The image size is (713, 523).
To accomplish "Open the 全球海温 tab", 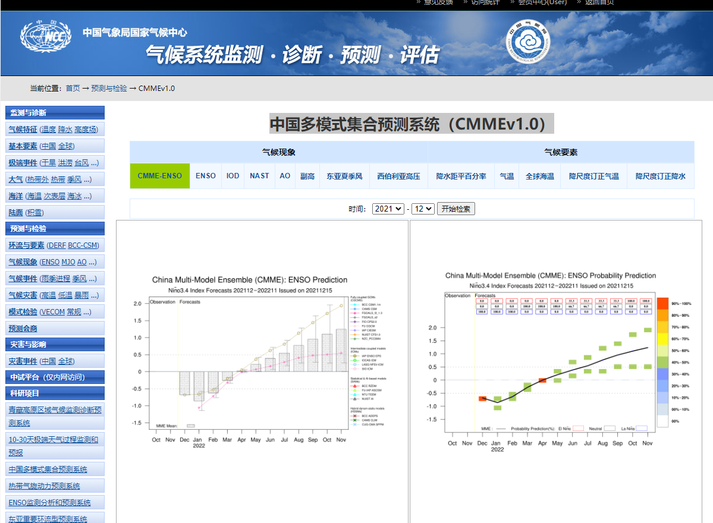I will 539,176.
